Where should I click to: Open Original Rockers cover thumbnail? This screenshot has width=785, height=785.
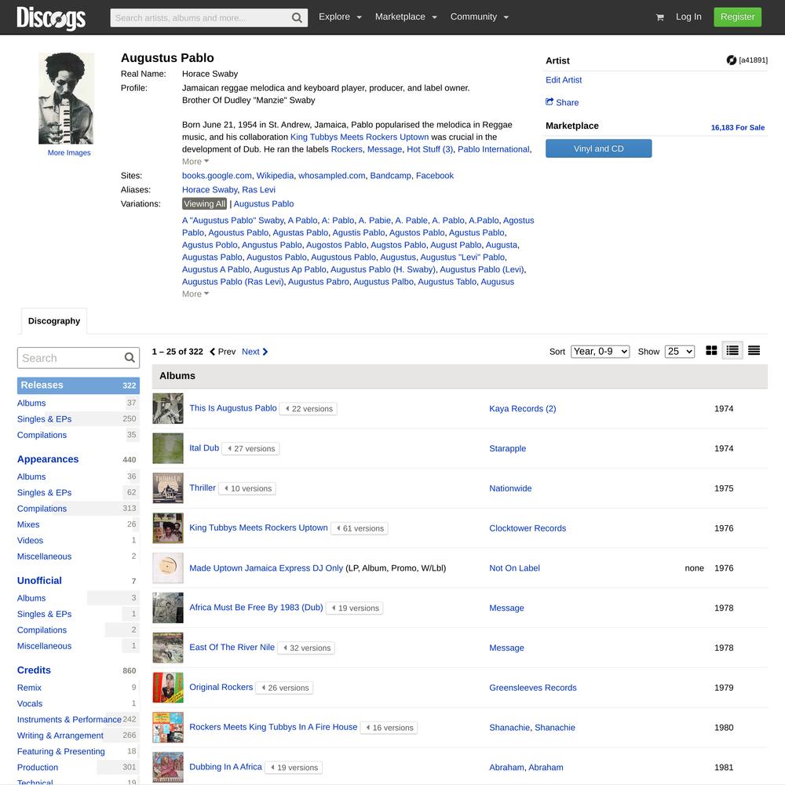click(168, 688)
